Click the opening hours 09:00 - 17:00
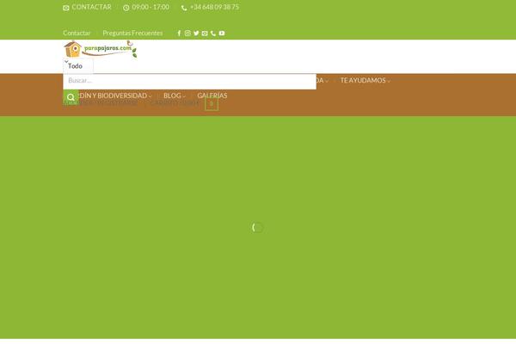Screen dimensions: 516x344 point(150,7)
